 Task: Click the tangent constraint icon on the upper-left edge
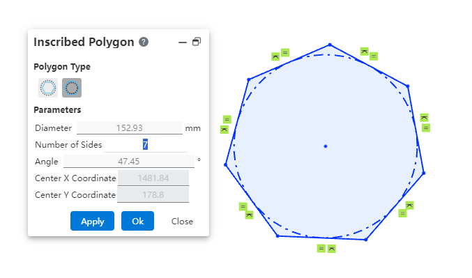pos(275,56)
